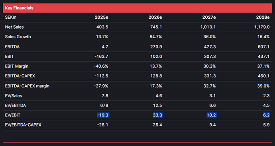The height and width of the screenshot is (146, 275).
Task: Click EBIT Margin value 30.3%
Action: tap(209, 66)
